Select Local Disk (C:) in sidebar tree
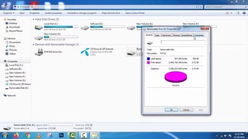The height and width of the screenshot is (139, 248). pos(14,65)
